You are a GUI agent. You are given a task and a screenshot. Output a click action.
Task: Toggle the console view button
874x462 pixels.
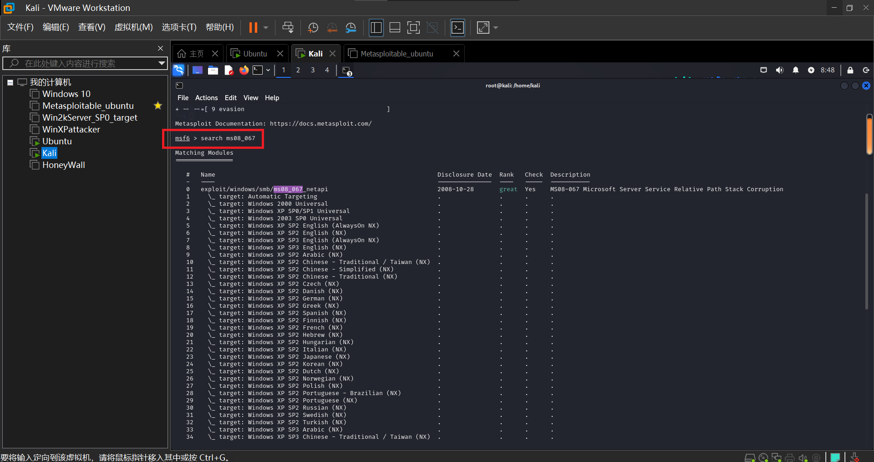tap(457, 28)
